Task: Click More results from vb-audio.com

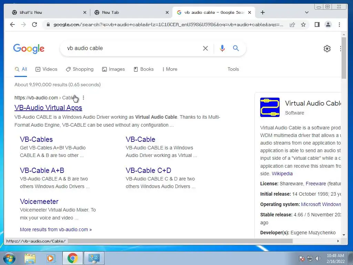Action: point(56,229)
